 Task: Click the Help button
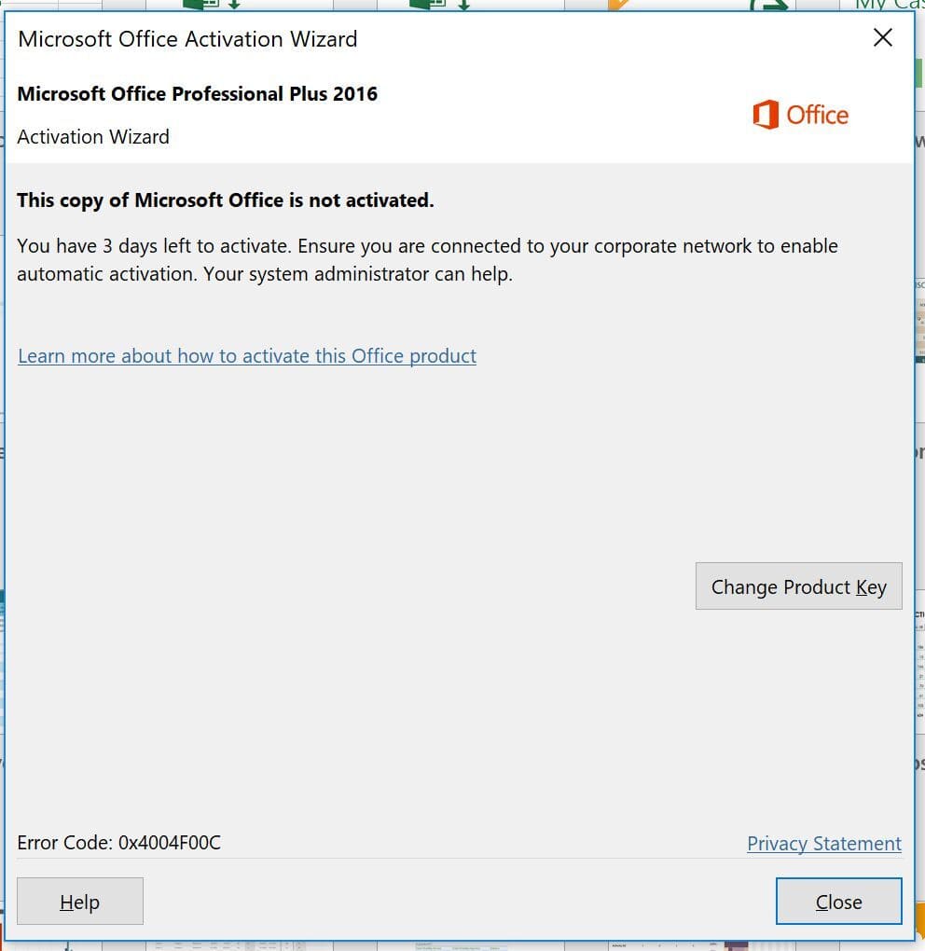click(80, 902)
